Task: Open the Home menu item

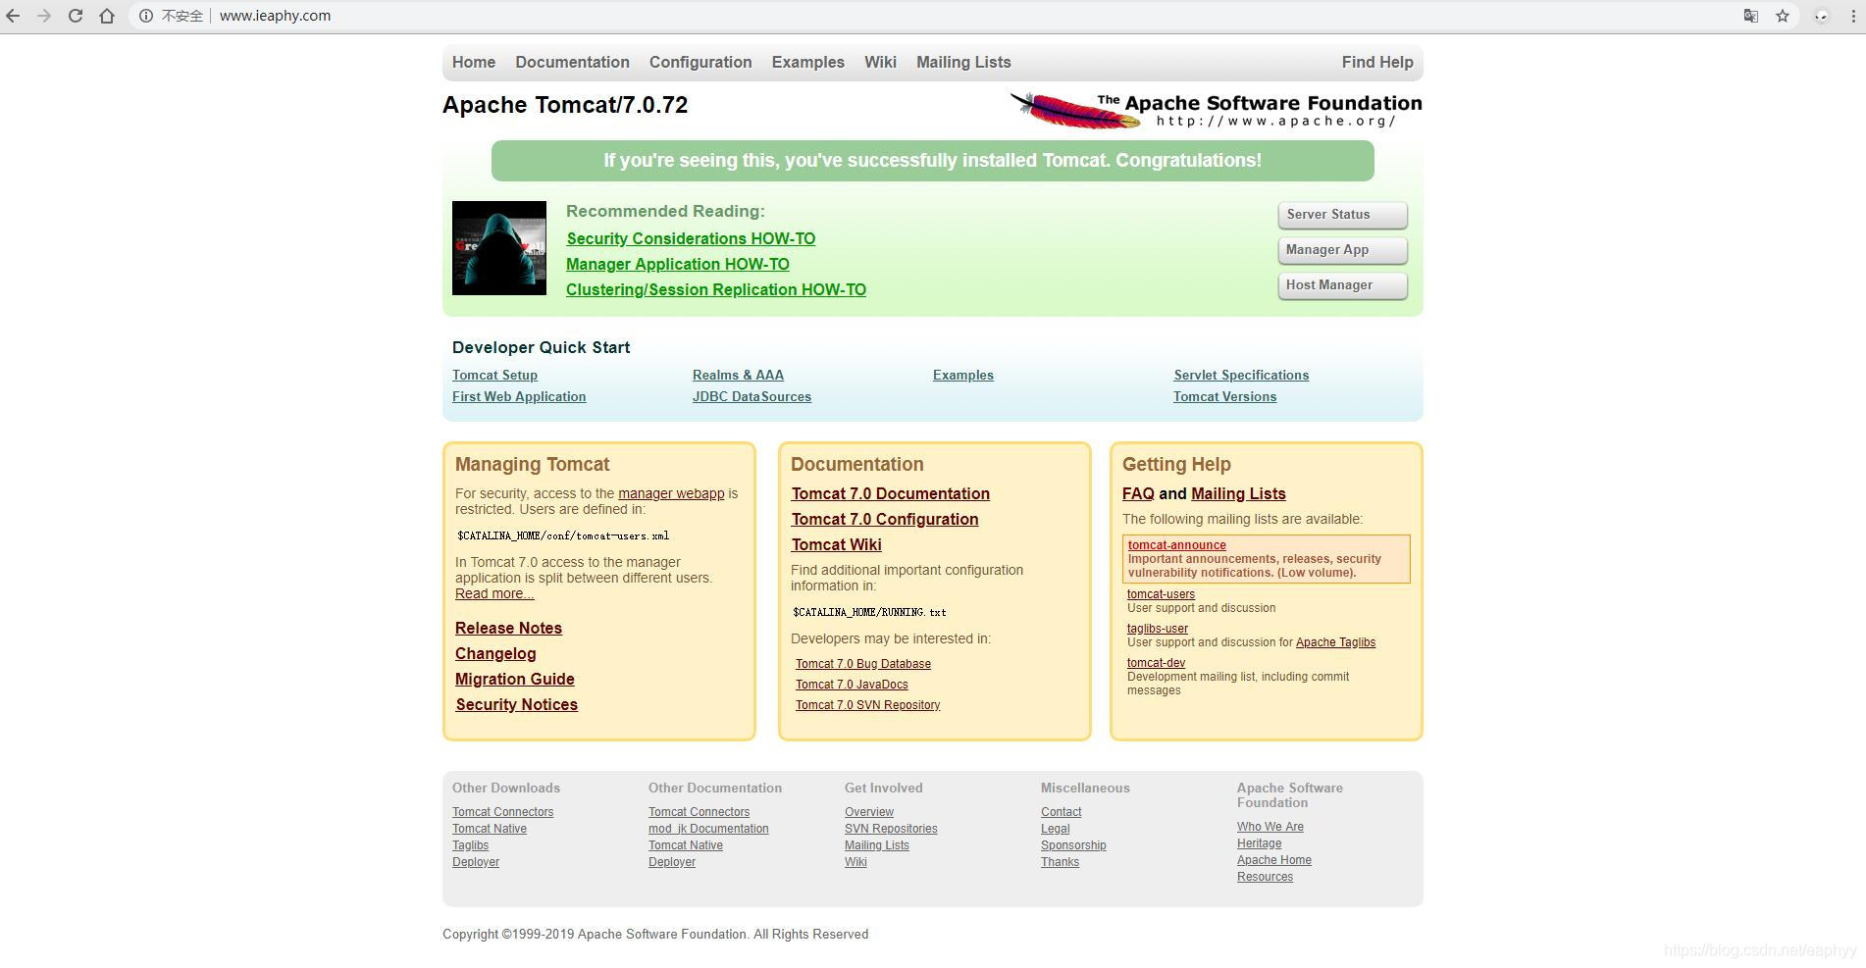Action: (474, 62)
